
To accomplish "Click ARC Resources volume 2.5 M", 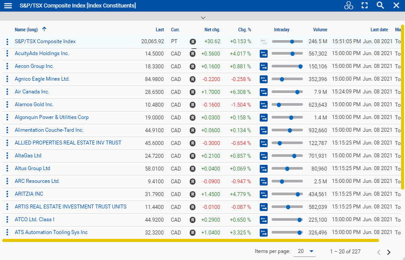I will (x=320, y=182).
